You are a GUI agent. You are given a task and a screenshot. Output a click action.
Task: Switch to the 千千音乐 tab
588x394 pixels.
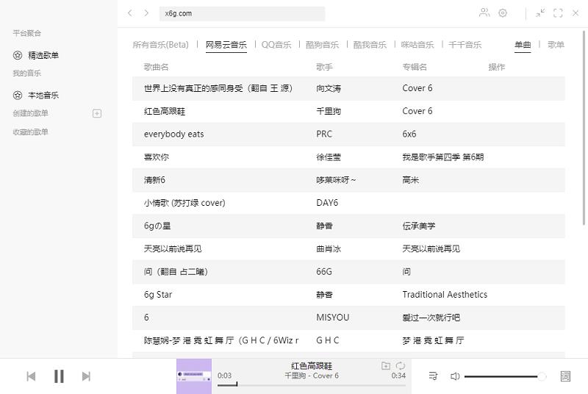click(465, 45)
